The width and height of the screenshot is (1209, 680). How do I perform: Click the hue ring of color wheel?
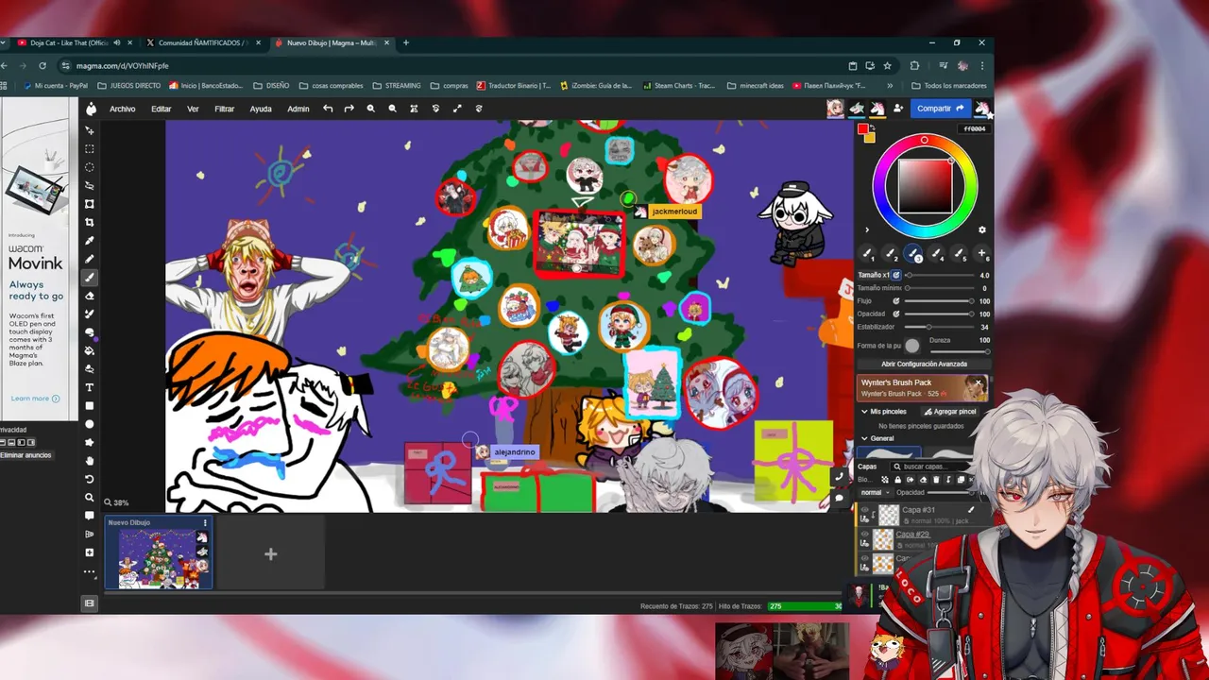click(x=925, y=141)
